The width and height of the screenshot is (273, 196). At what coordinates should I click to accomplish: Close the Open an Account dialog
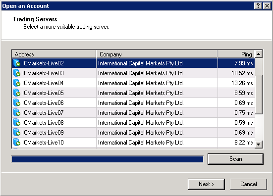tap(267, 6)
